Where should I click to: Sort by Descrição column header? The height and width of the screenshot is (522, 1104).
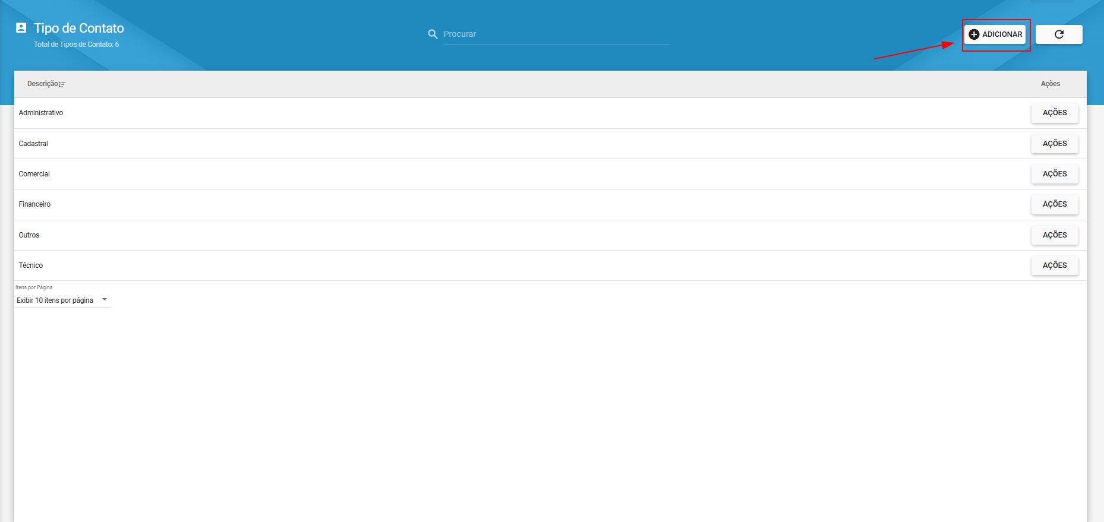click(x=46, y=84)
